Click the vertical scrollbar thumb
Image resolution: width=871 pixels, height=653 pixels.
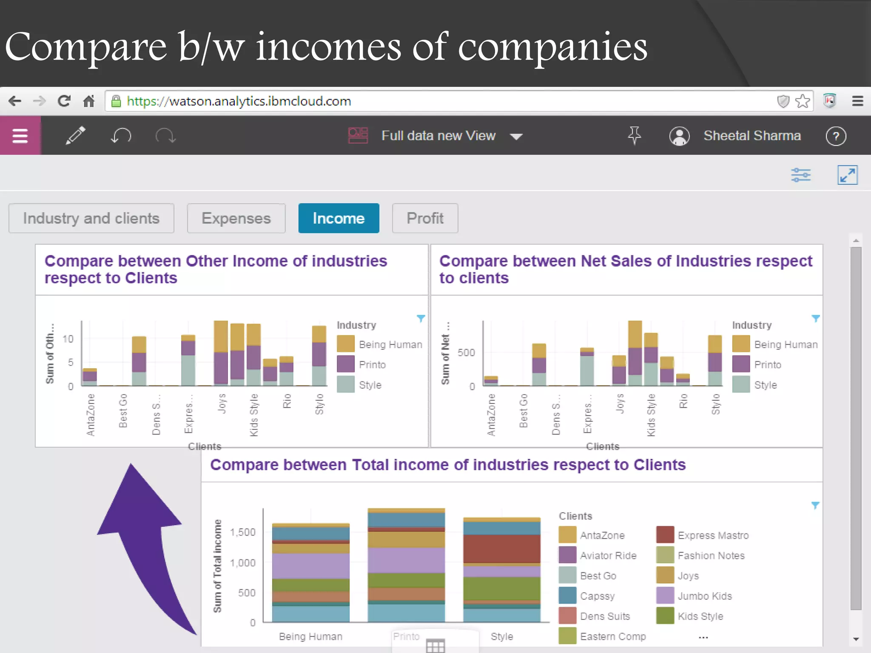(856, 428)
